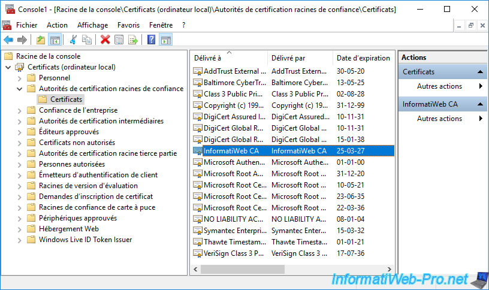Screen dimensions: 489x290
Task: Sort by the Délivré à column header
Action: [229, 58]
